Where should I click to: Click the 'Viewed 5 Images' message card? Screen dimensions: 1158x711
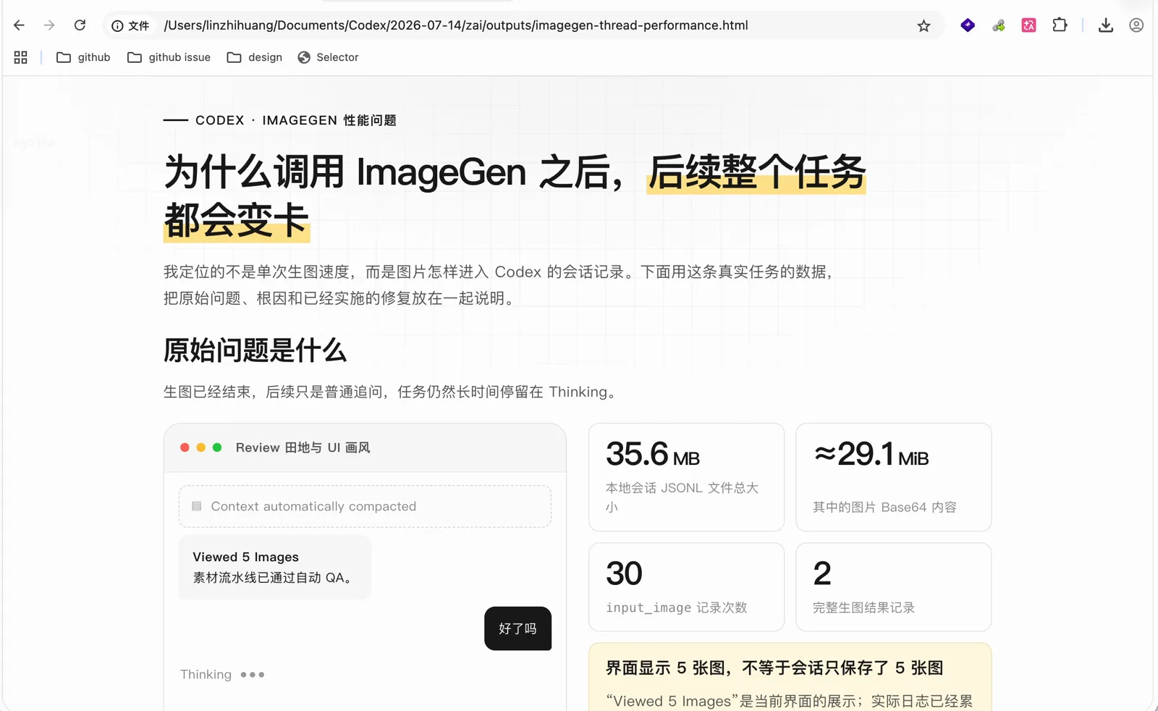point(274,567)
